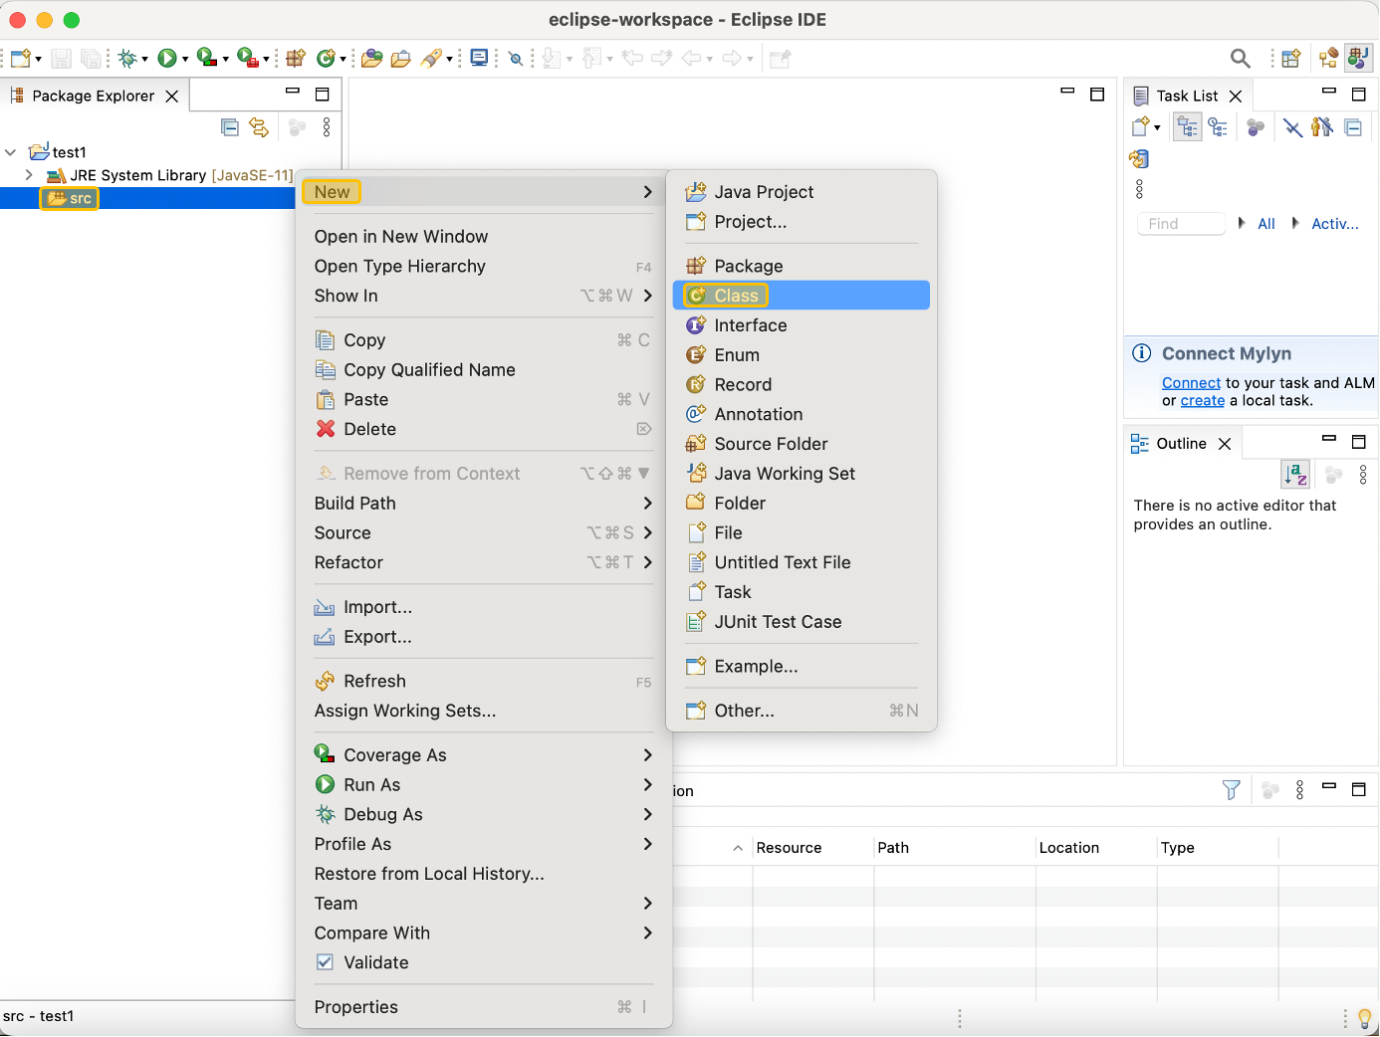Screen dimensions: 1380x1037
Task: Click the filter funnel icon in bottom panel
Action: [1232, 790]
